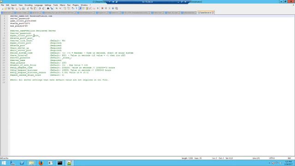Click the Save All toolbar icon
Viewport: 295px width, 166px height.
[x=12, y=8]
